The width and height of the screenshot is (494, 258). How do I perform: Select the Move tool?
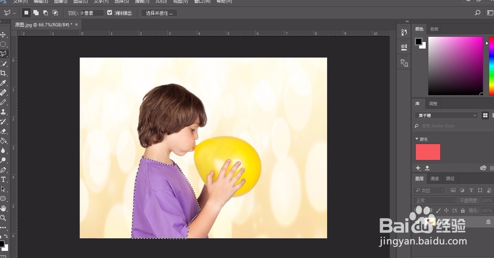point(3,35)
